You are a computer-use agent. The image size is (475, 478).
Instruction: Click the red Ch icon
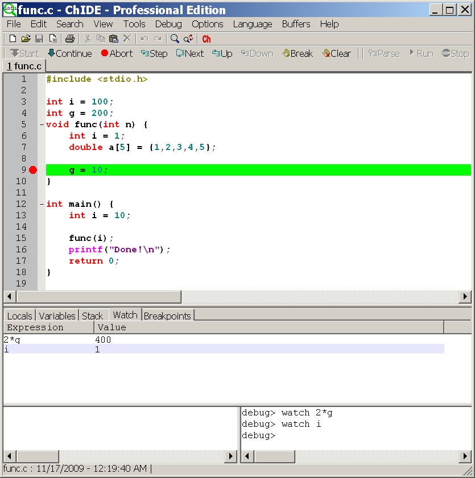206,39
